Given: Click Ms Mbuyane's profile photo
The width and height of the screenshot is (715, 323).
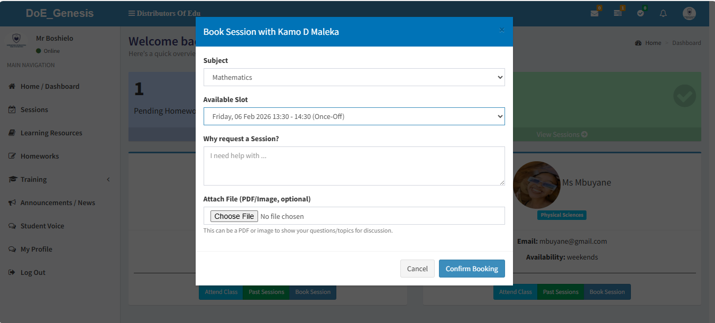Looking at the screenshot, I should [536, 185].
